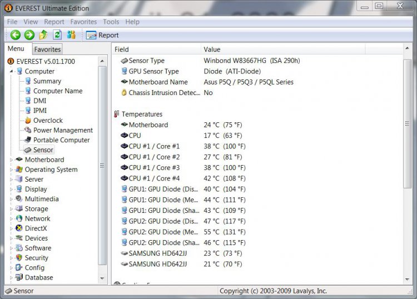Open the Tools menu

coord(111,22)
